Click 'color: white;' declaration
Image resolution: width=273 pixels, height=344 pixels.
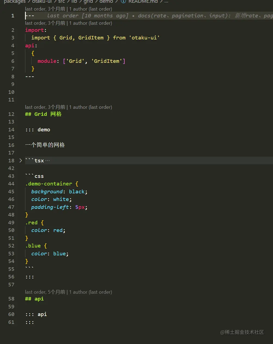pyautogui.click(x=51, y=199)
